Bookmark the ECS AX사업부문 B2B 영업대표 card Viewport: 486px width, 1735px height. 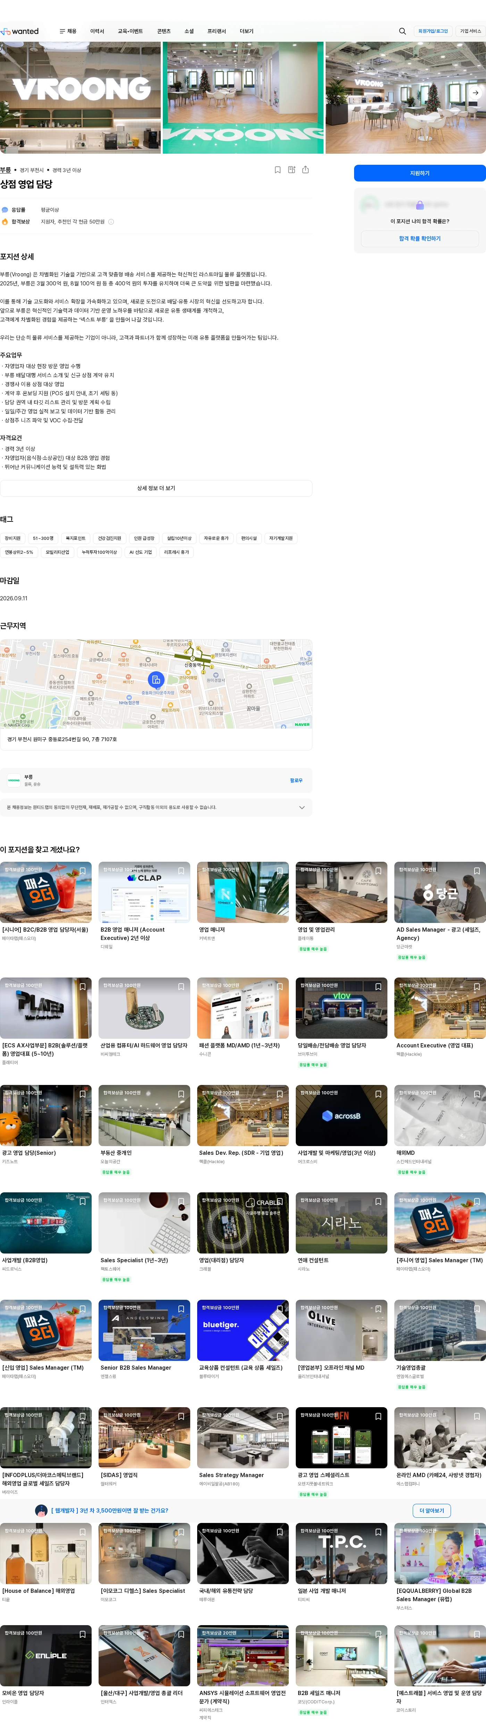click(83, 987)
